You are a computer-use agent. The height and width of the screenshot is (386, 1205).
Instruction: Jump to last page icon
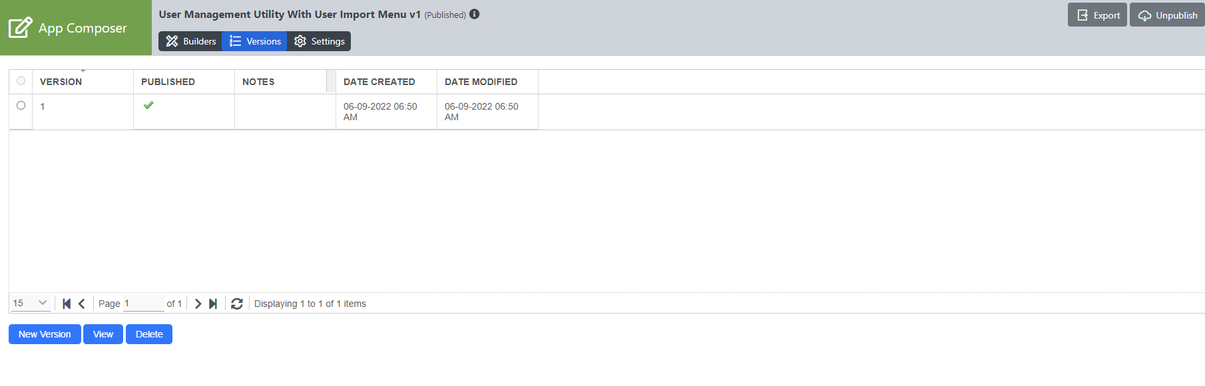click(x=213, y=304)
